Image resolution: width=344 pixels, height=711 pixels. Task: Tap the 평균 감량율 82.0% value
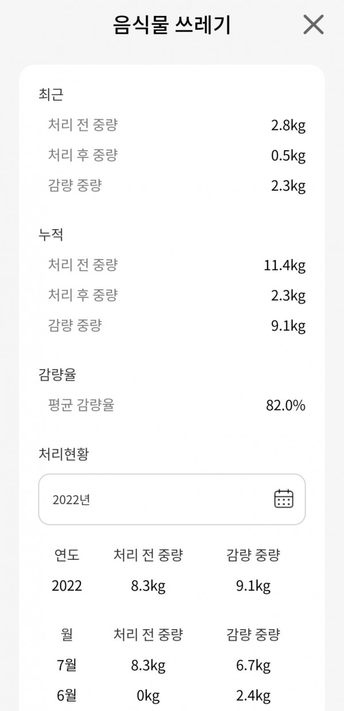[x=286, y=406]
